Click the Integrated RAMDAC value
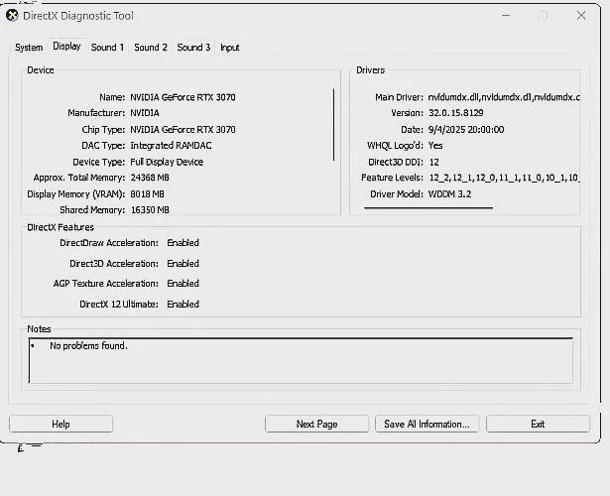This screenshot has height=496, width=610. (171, 146)
